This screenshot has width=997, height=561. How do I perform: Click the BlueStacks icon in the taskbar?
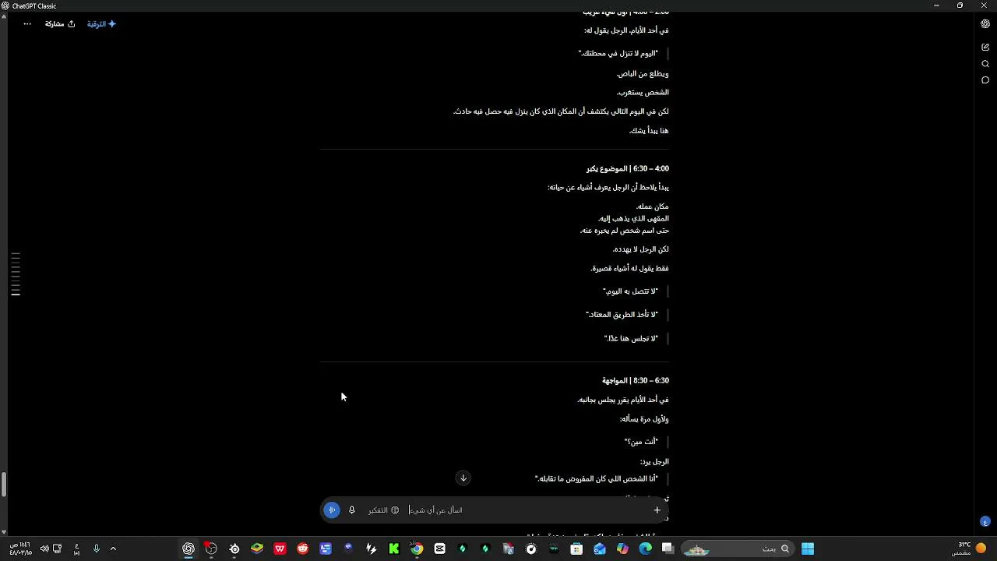click(x=257, y=549)
